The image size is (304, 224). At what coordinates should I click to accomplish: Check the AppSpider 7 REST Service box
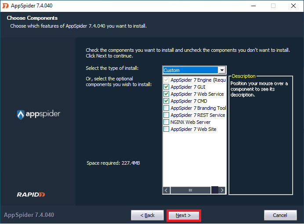coord(166,115)
